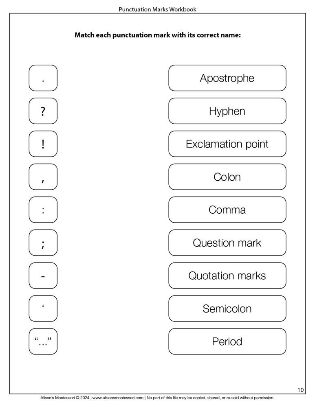
Task: Pick the Question mark name box
Action: [227, 243]
